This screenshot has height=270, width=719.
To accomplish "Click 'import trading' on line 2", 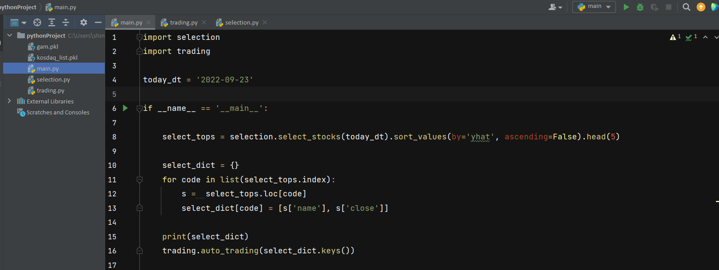I will tap(177, 51).
